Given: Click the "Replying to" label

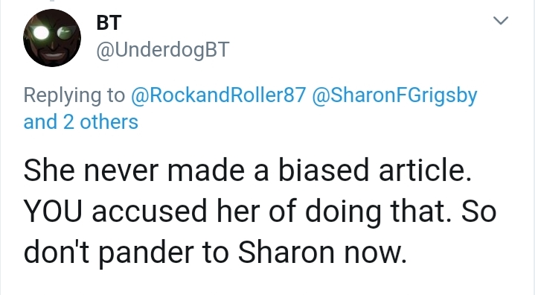Looking at the screenshot, I should (74, 95).
